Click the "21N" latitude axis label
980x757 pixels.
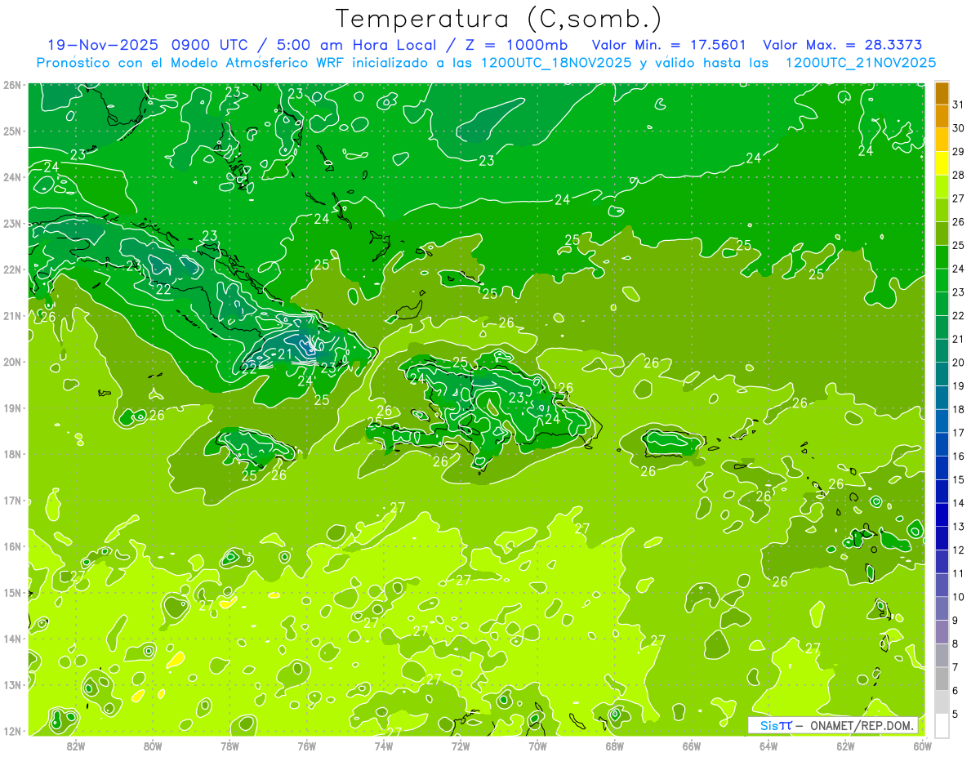[12, 316]
